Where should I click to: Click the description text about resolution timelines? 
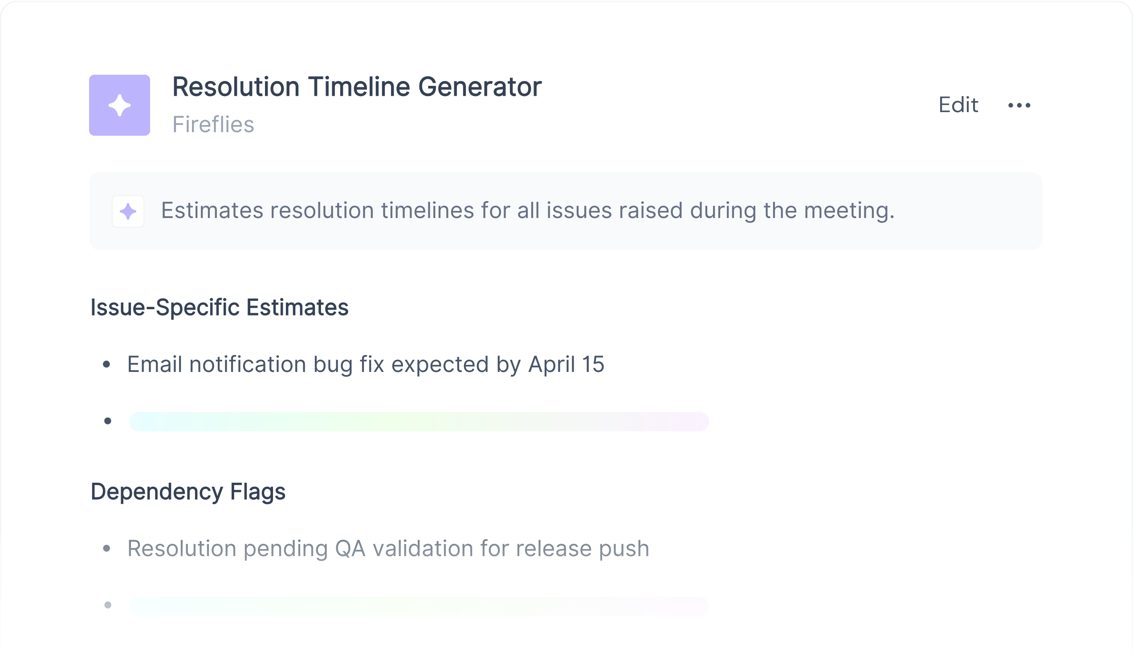point(527,210)
